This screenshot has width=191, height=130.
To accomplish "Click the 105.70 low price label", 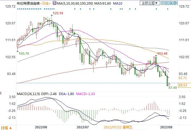I will pos(24,53).
